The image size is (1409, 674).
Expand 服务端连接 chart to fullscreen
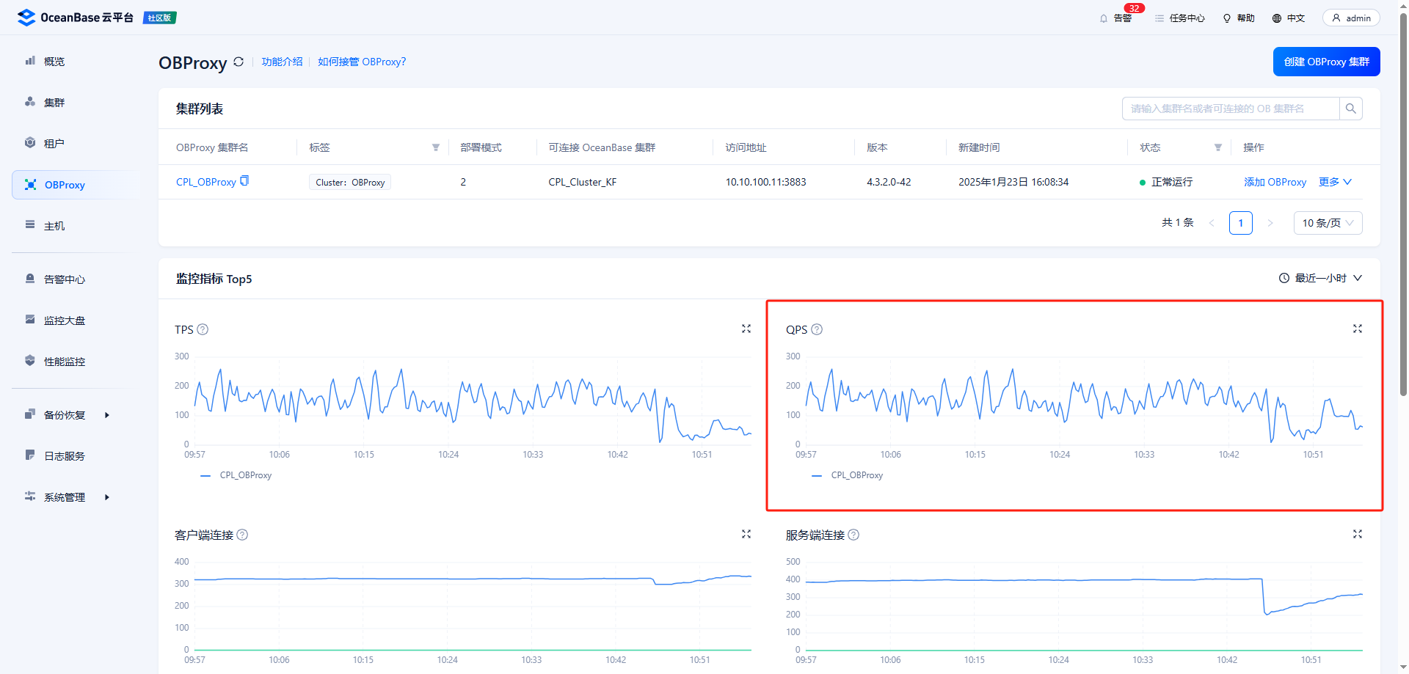click(x=1358, y=534)
